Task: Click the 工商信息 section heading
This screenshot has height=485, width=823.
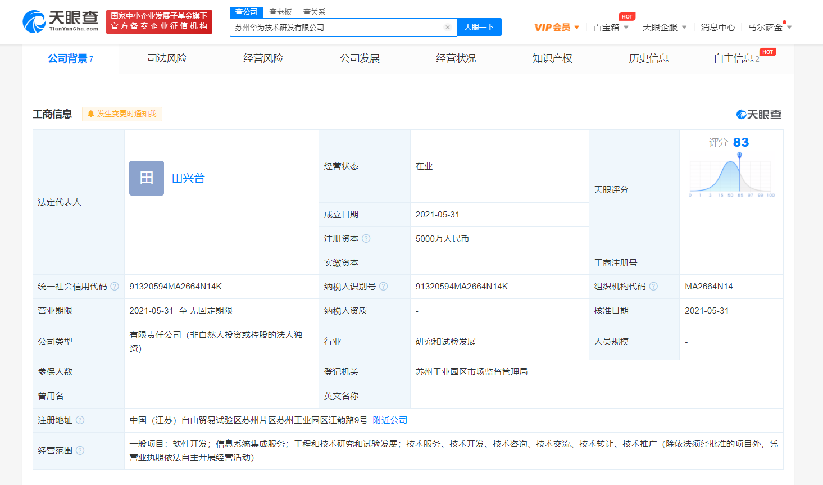Action: [x=52, y=114]
